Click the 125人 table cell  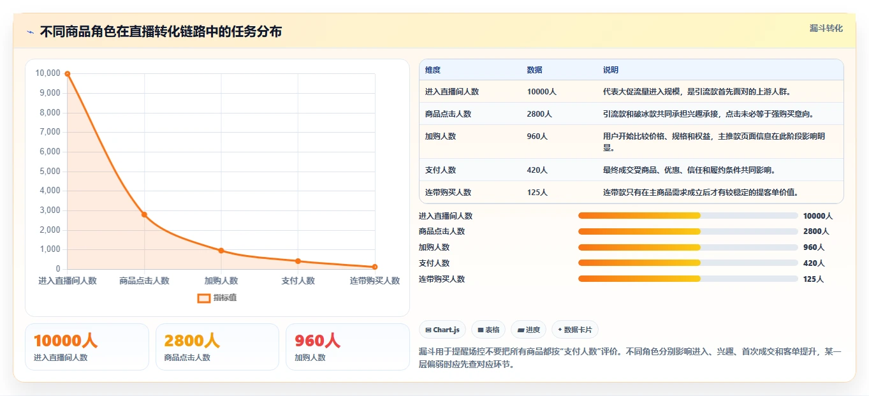coord(537,193)
